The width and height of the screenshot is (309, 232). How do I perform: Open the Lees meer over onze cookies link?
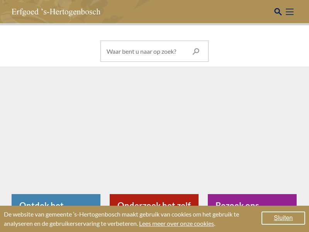(x=177, y=223)
